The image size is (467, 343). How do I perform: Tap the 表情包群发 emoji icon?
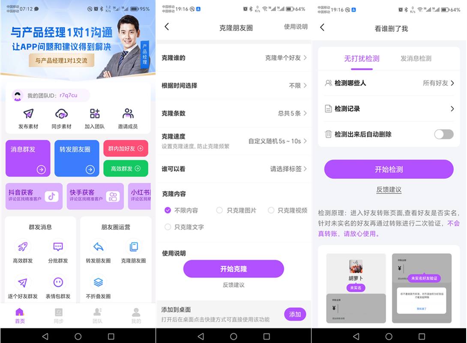point(58,282)
